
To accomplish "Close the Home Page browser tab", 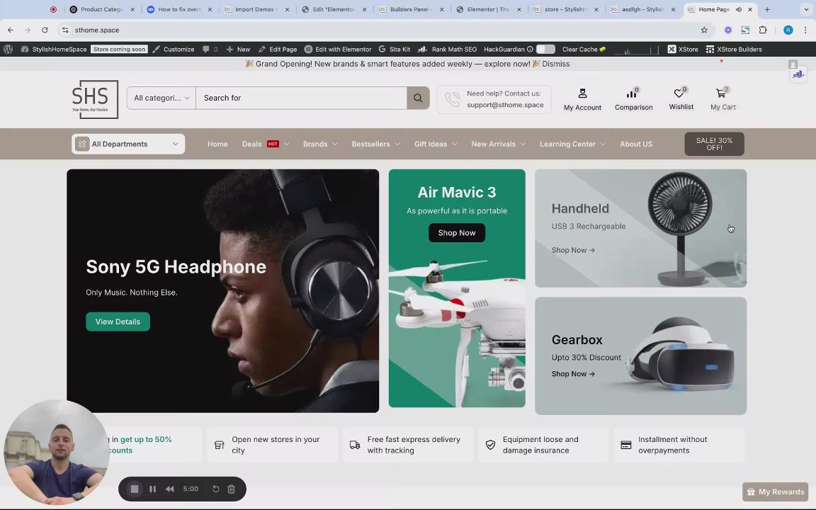I will pos(750,9).
